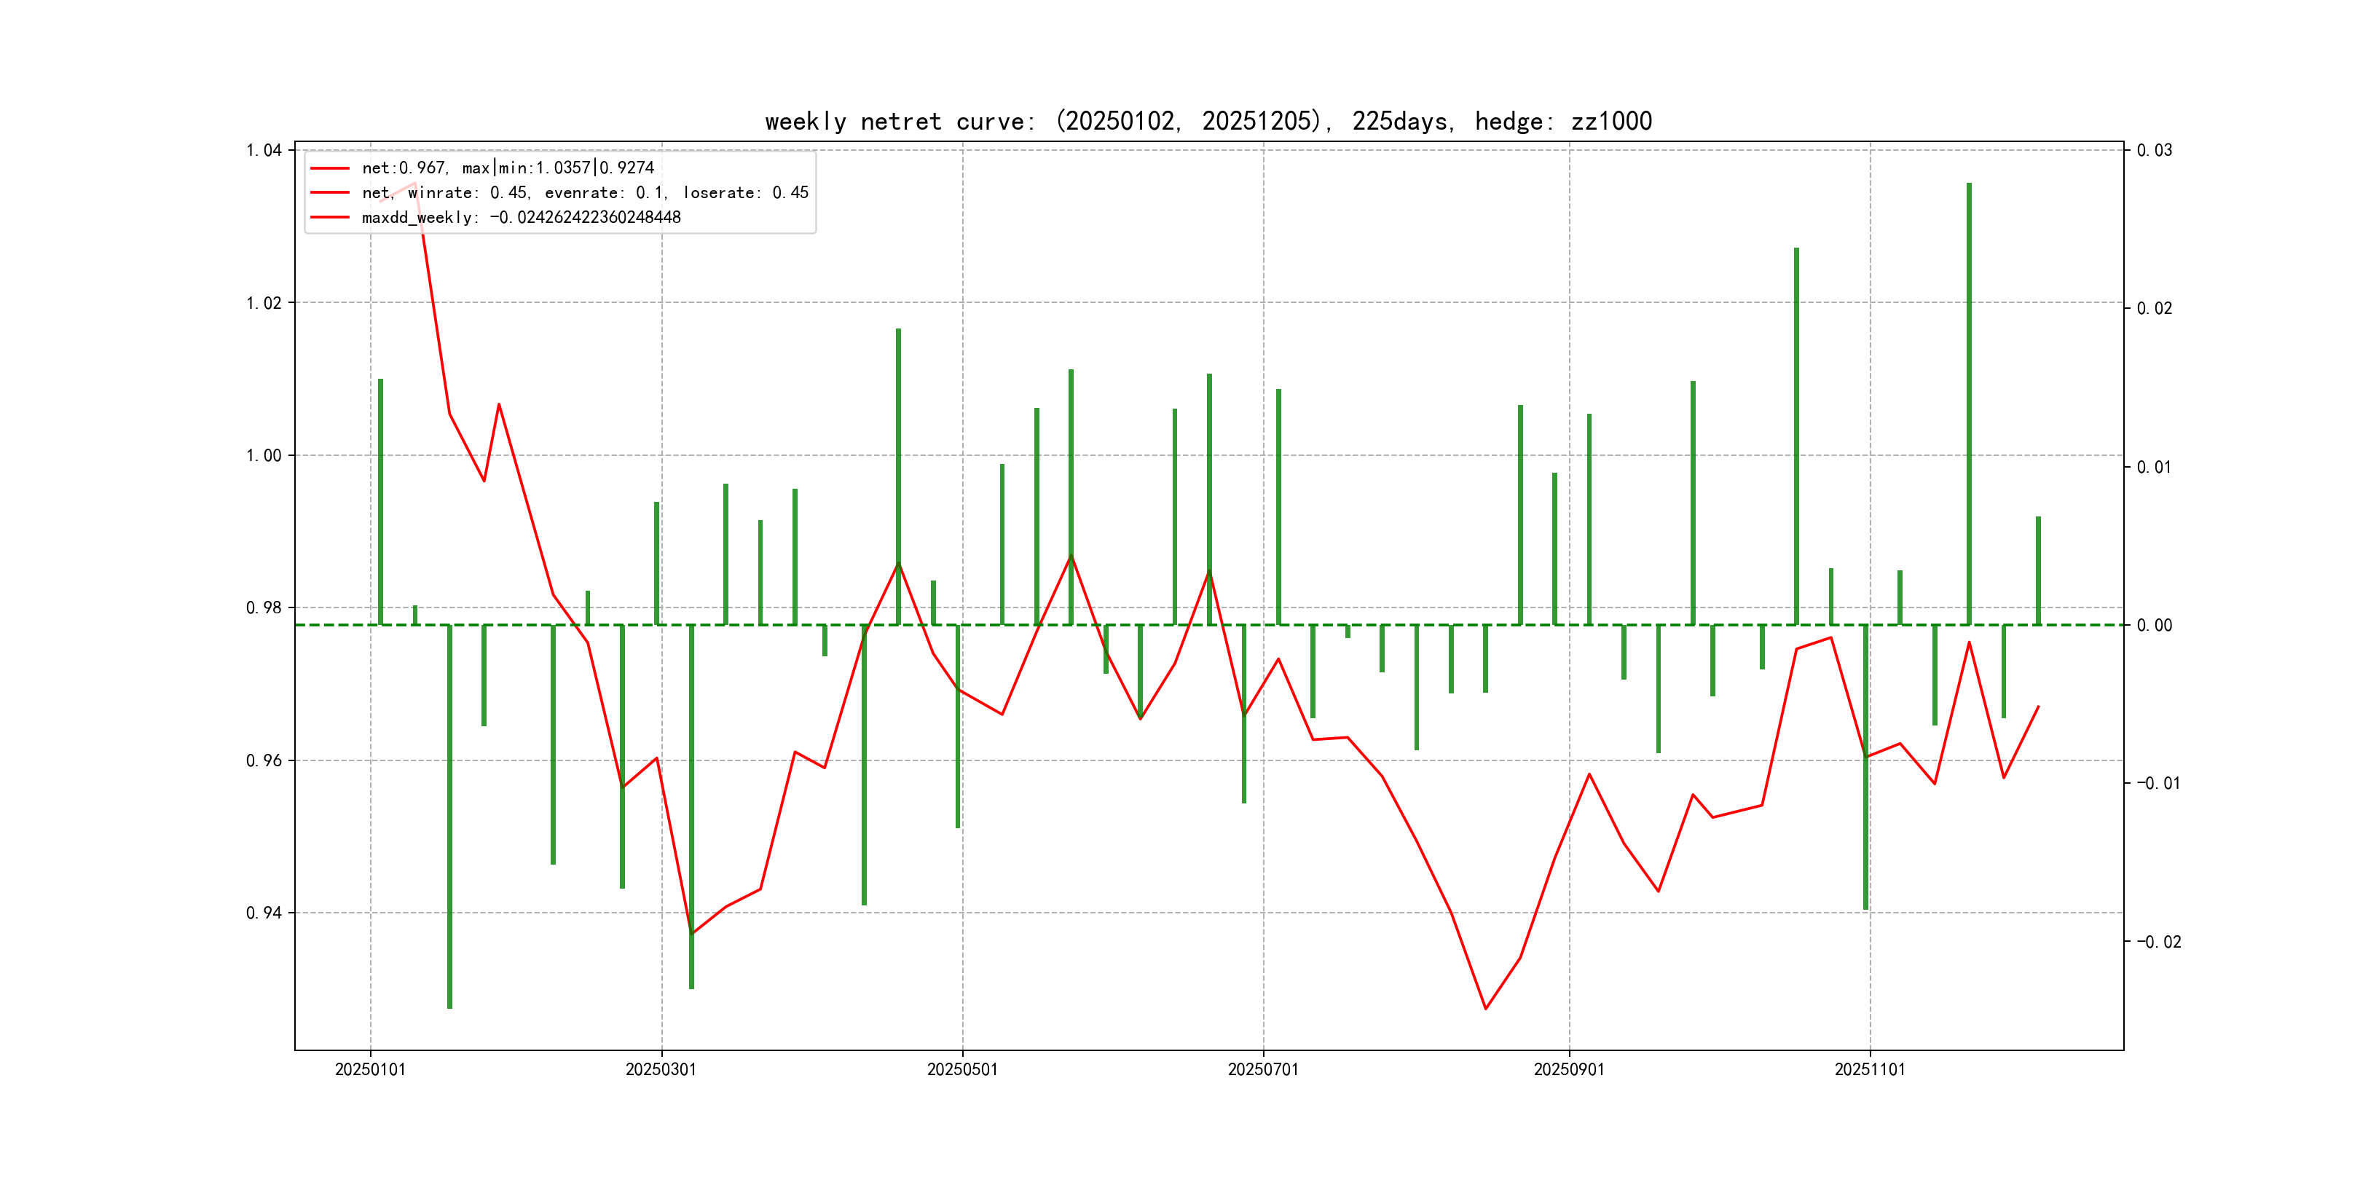Click the tallest green bar in the chart

1969,403
